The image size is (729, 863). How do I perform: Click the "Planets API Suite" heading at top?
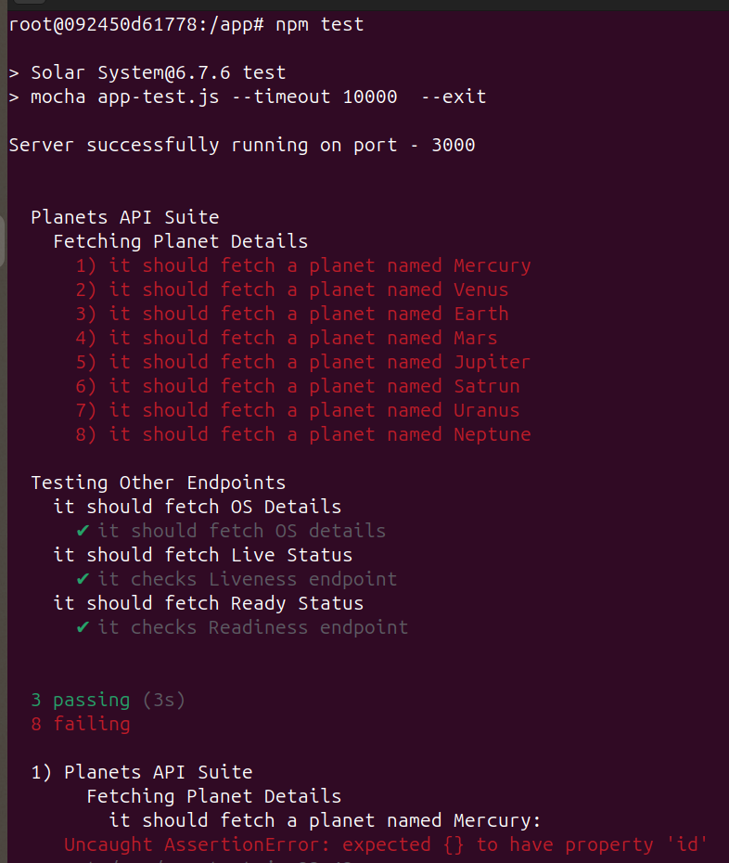point(125,217)
